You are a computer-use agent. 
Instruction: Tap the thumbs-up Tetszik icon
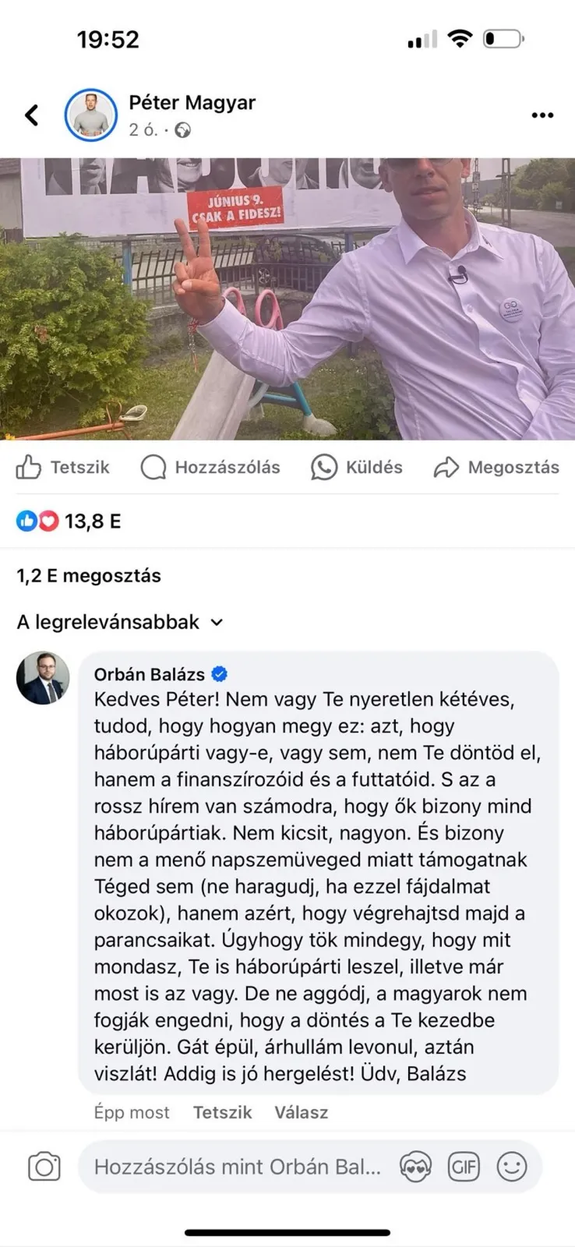(29, 467)
